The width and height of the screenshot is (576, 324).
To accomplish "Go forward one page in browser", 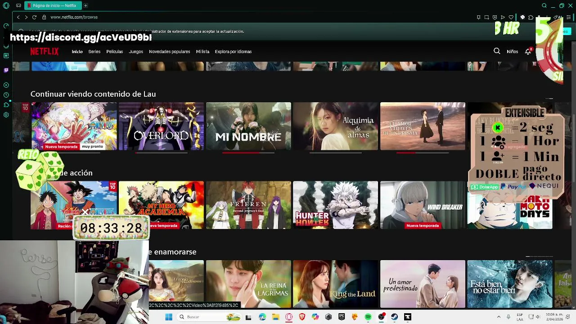I will tap(26, 17).
